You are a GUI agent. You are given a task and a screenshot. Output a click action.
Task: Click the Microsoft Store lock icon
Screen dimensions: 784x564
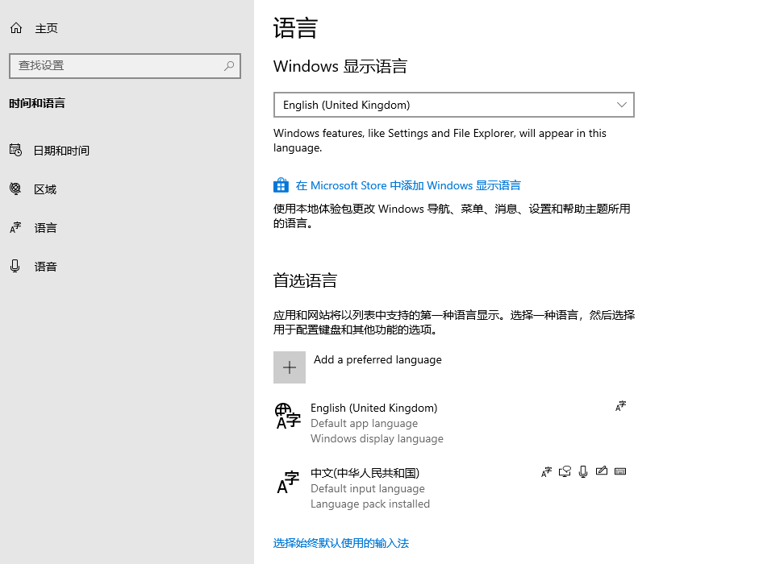[x=281, y=185]
